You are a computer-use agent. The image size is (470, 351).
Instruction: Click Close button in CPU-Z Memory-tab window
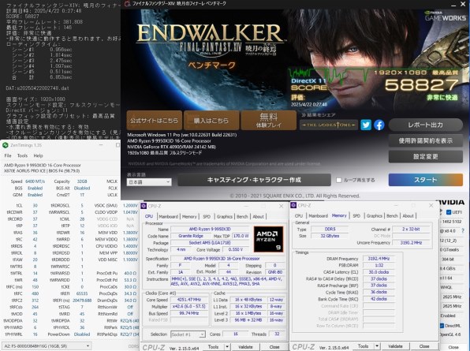(423, 346)
